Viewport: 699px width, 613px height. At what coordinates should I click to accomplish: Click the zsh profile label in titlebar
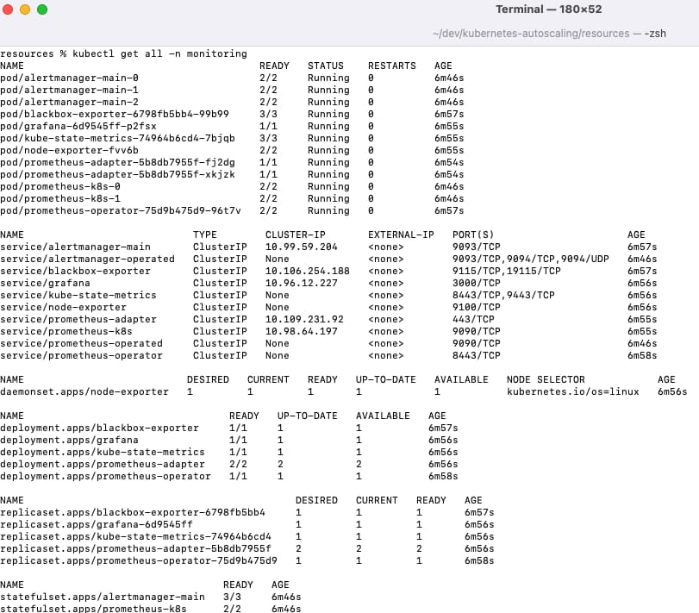pyautogui.click(x=656, y=33)
